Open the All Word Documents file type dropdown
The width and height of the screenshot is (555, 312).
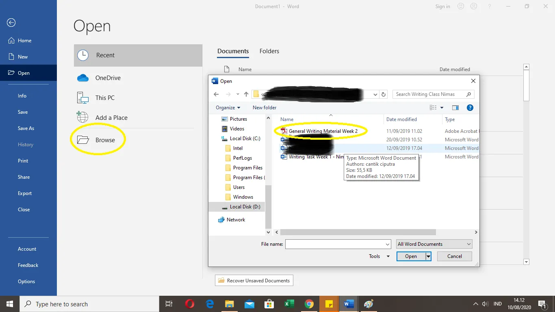[x=434, y=244]
